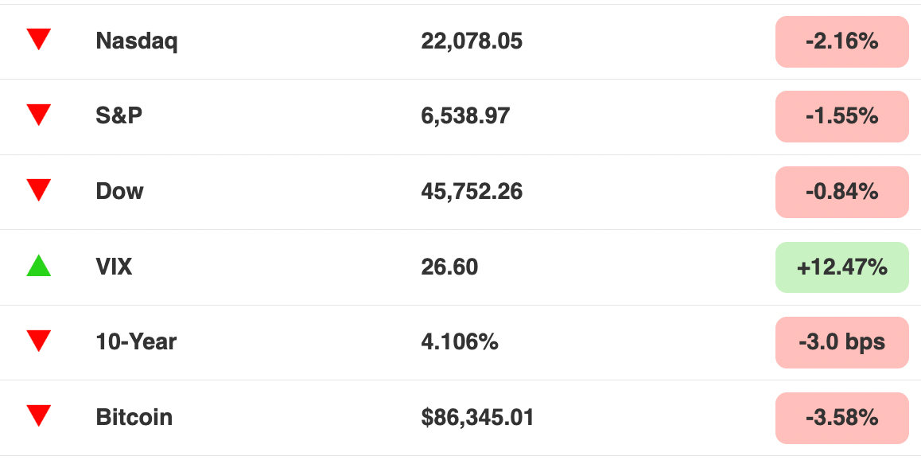Click the red down arrow beside S&P
Viewport: 921px width, 460px height.
(39, 115)
